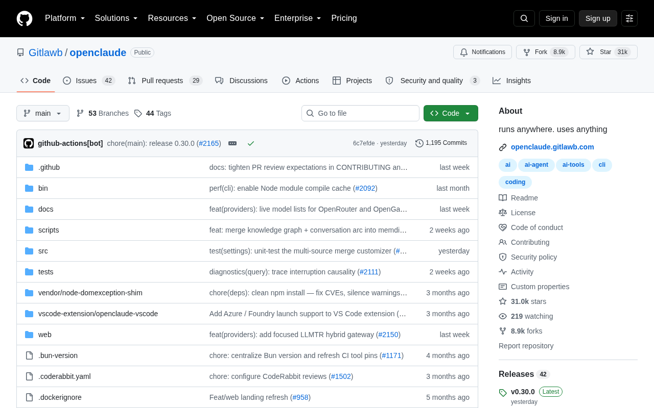Click the github-actions[bot] avatar
The height and width of the screenshot is (408, 654).
[29, 143]
